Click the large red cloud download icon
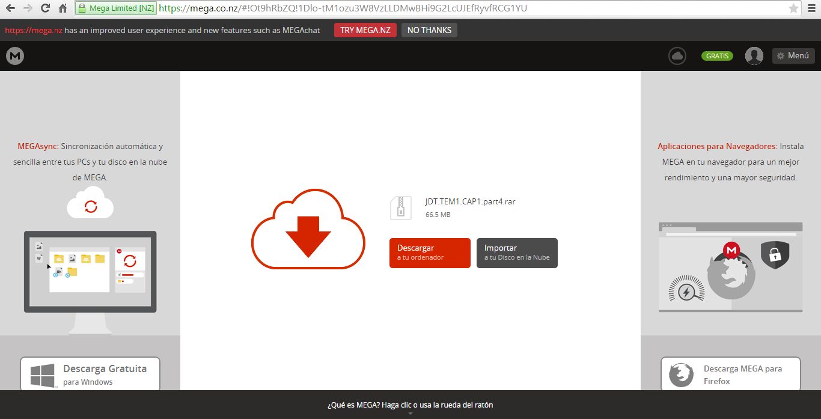Screen dimensions: 821x419 [x=308, y=229]
